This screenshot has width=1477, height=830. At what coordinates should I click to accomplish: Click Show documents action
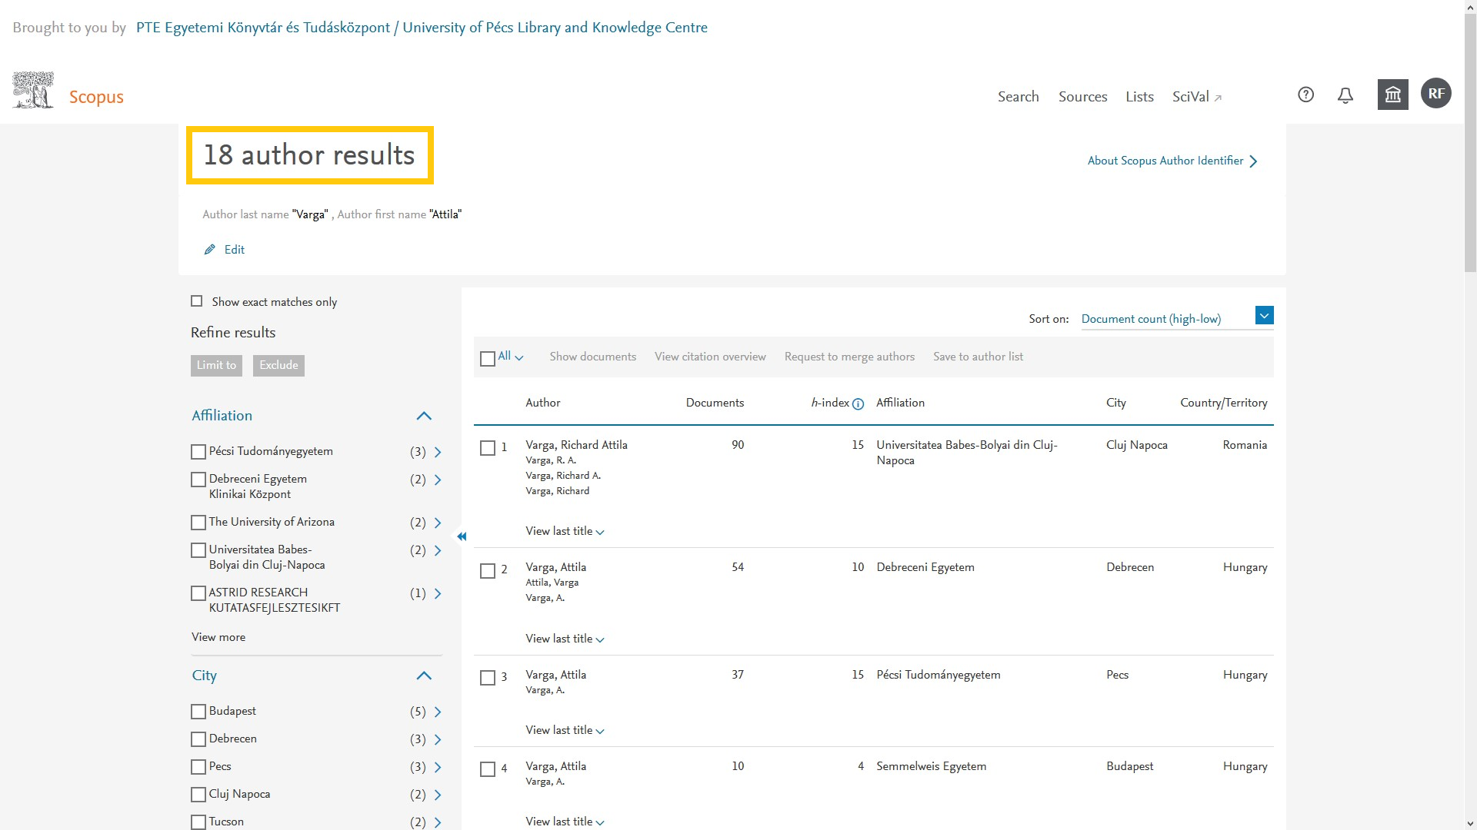(592, 357)
